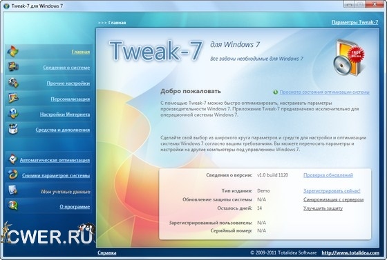Open the Справка link at bottom

(x=107, y=253)
